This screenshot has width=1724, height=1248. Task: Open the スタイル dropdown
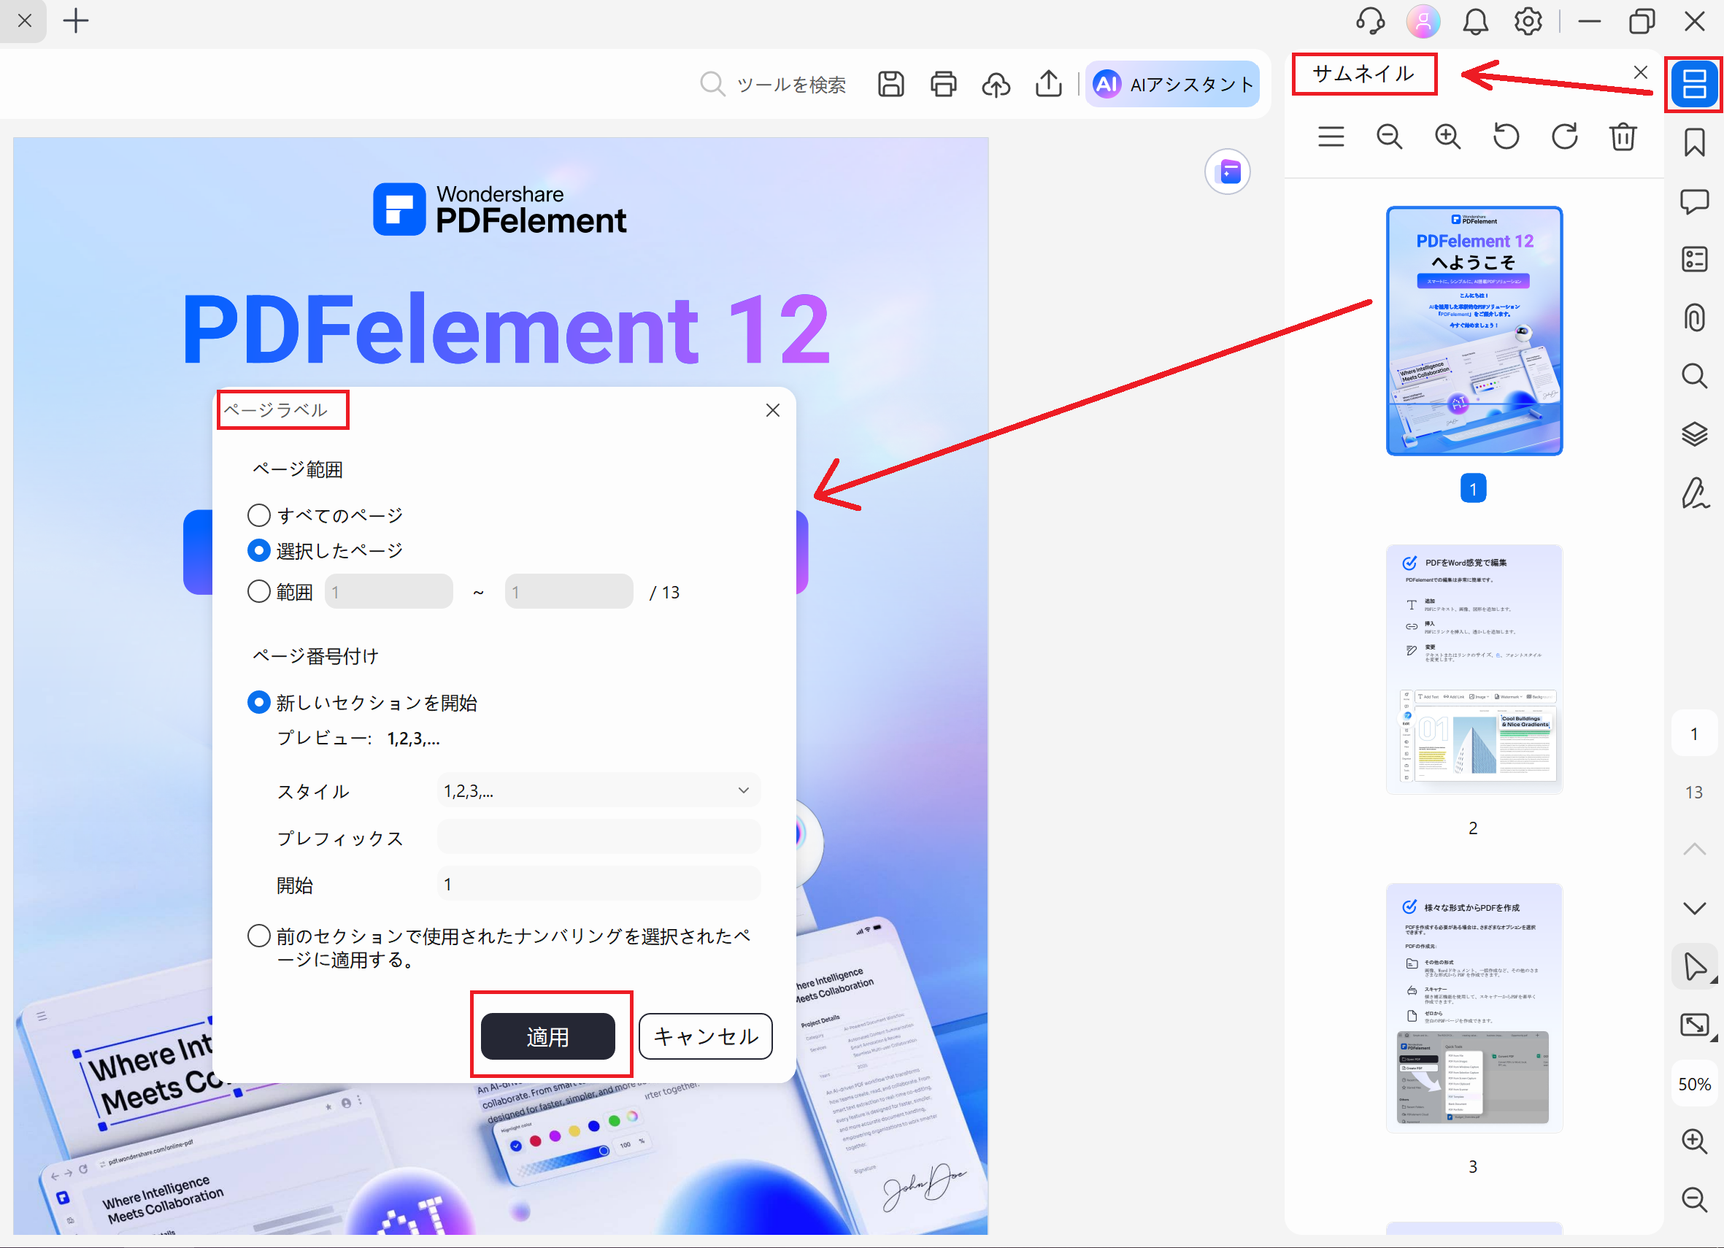coord(599,790)
